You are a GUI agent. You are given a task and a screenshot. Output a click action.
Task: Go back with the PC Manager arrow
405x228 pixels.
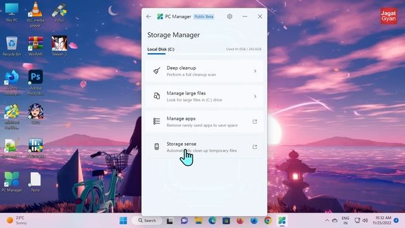[149, 16]
